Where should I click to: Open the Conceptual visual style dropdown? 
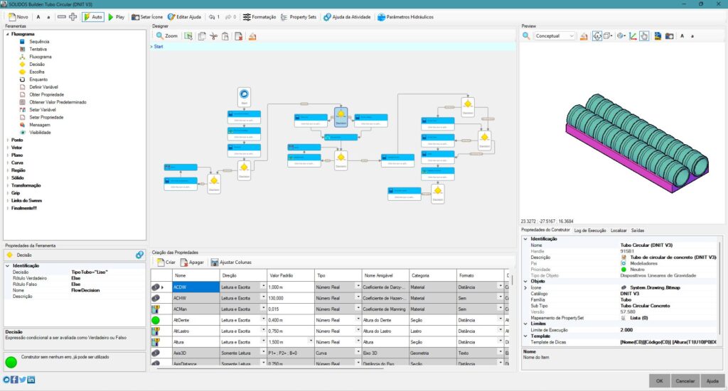(x=555, y=35)
